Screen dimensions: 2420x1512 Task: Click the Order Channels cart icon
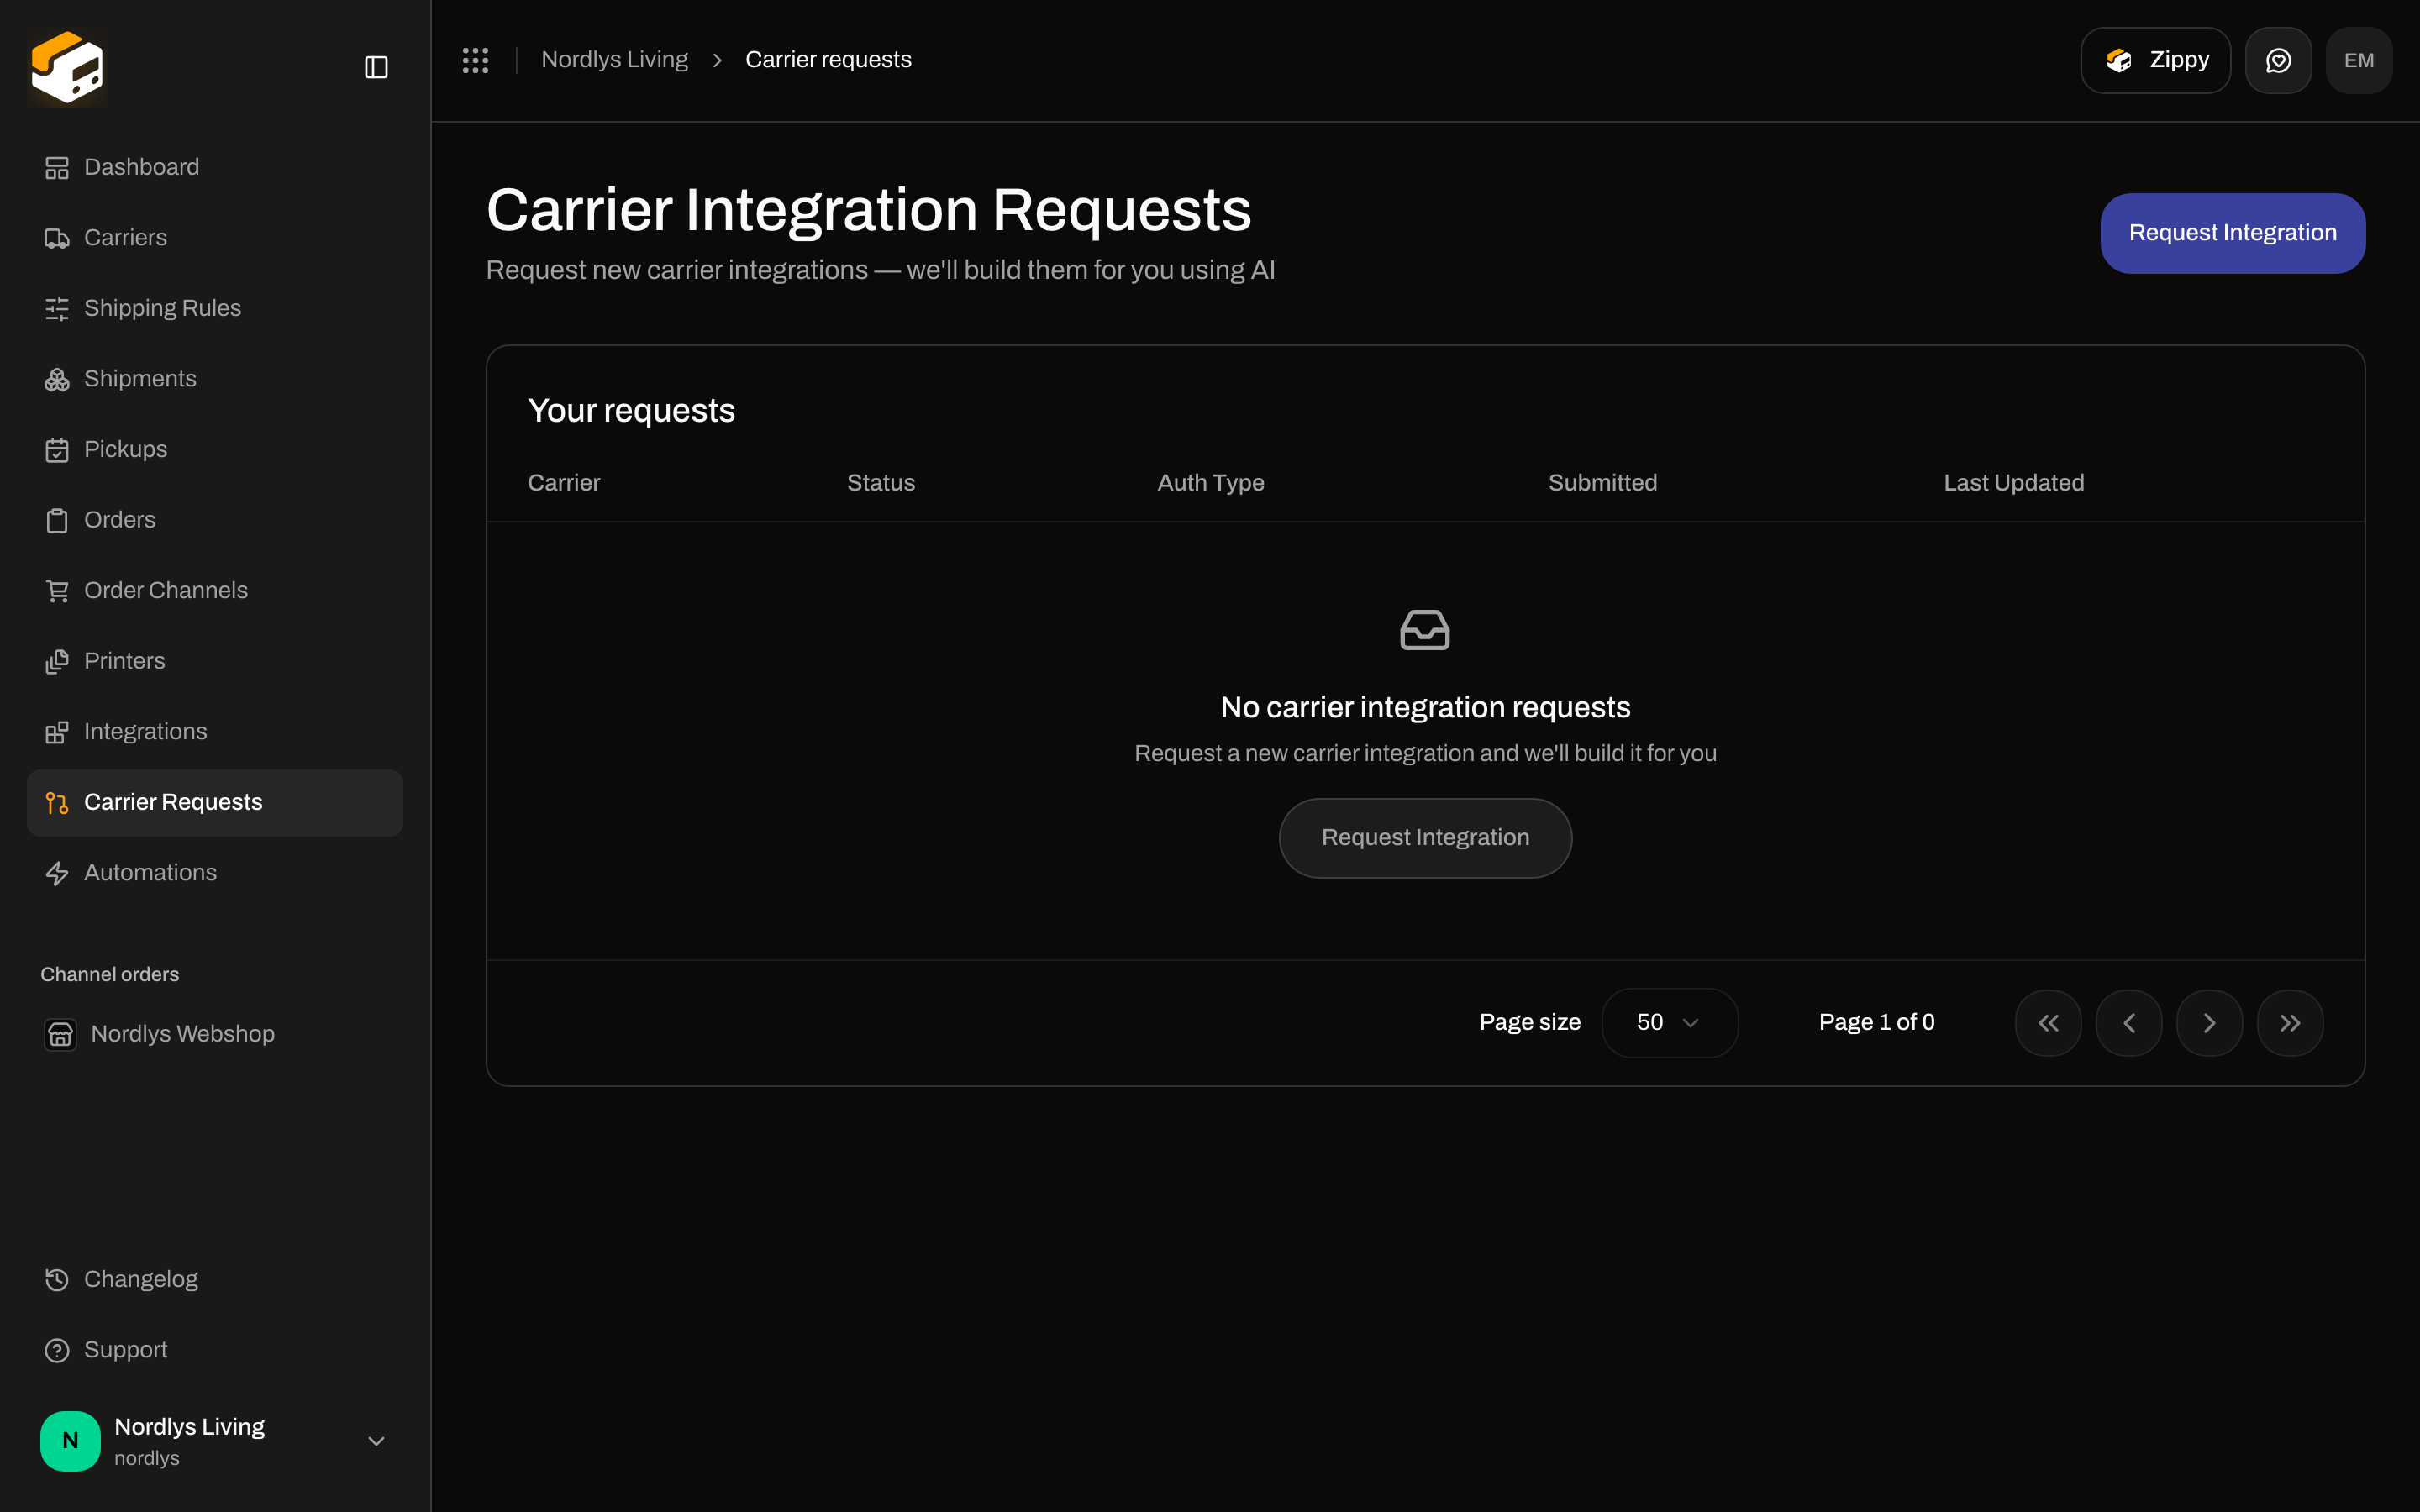tap(57, 591)
